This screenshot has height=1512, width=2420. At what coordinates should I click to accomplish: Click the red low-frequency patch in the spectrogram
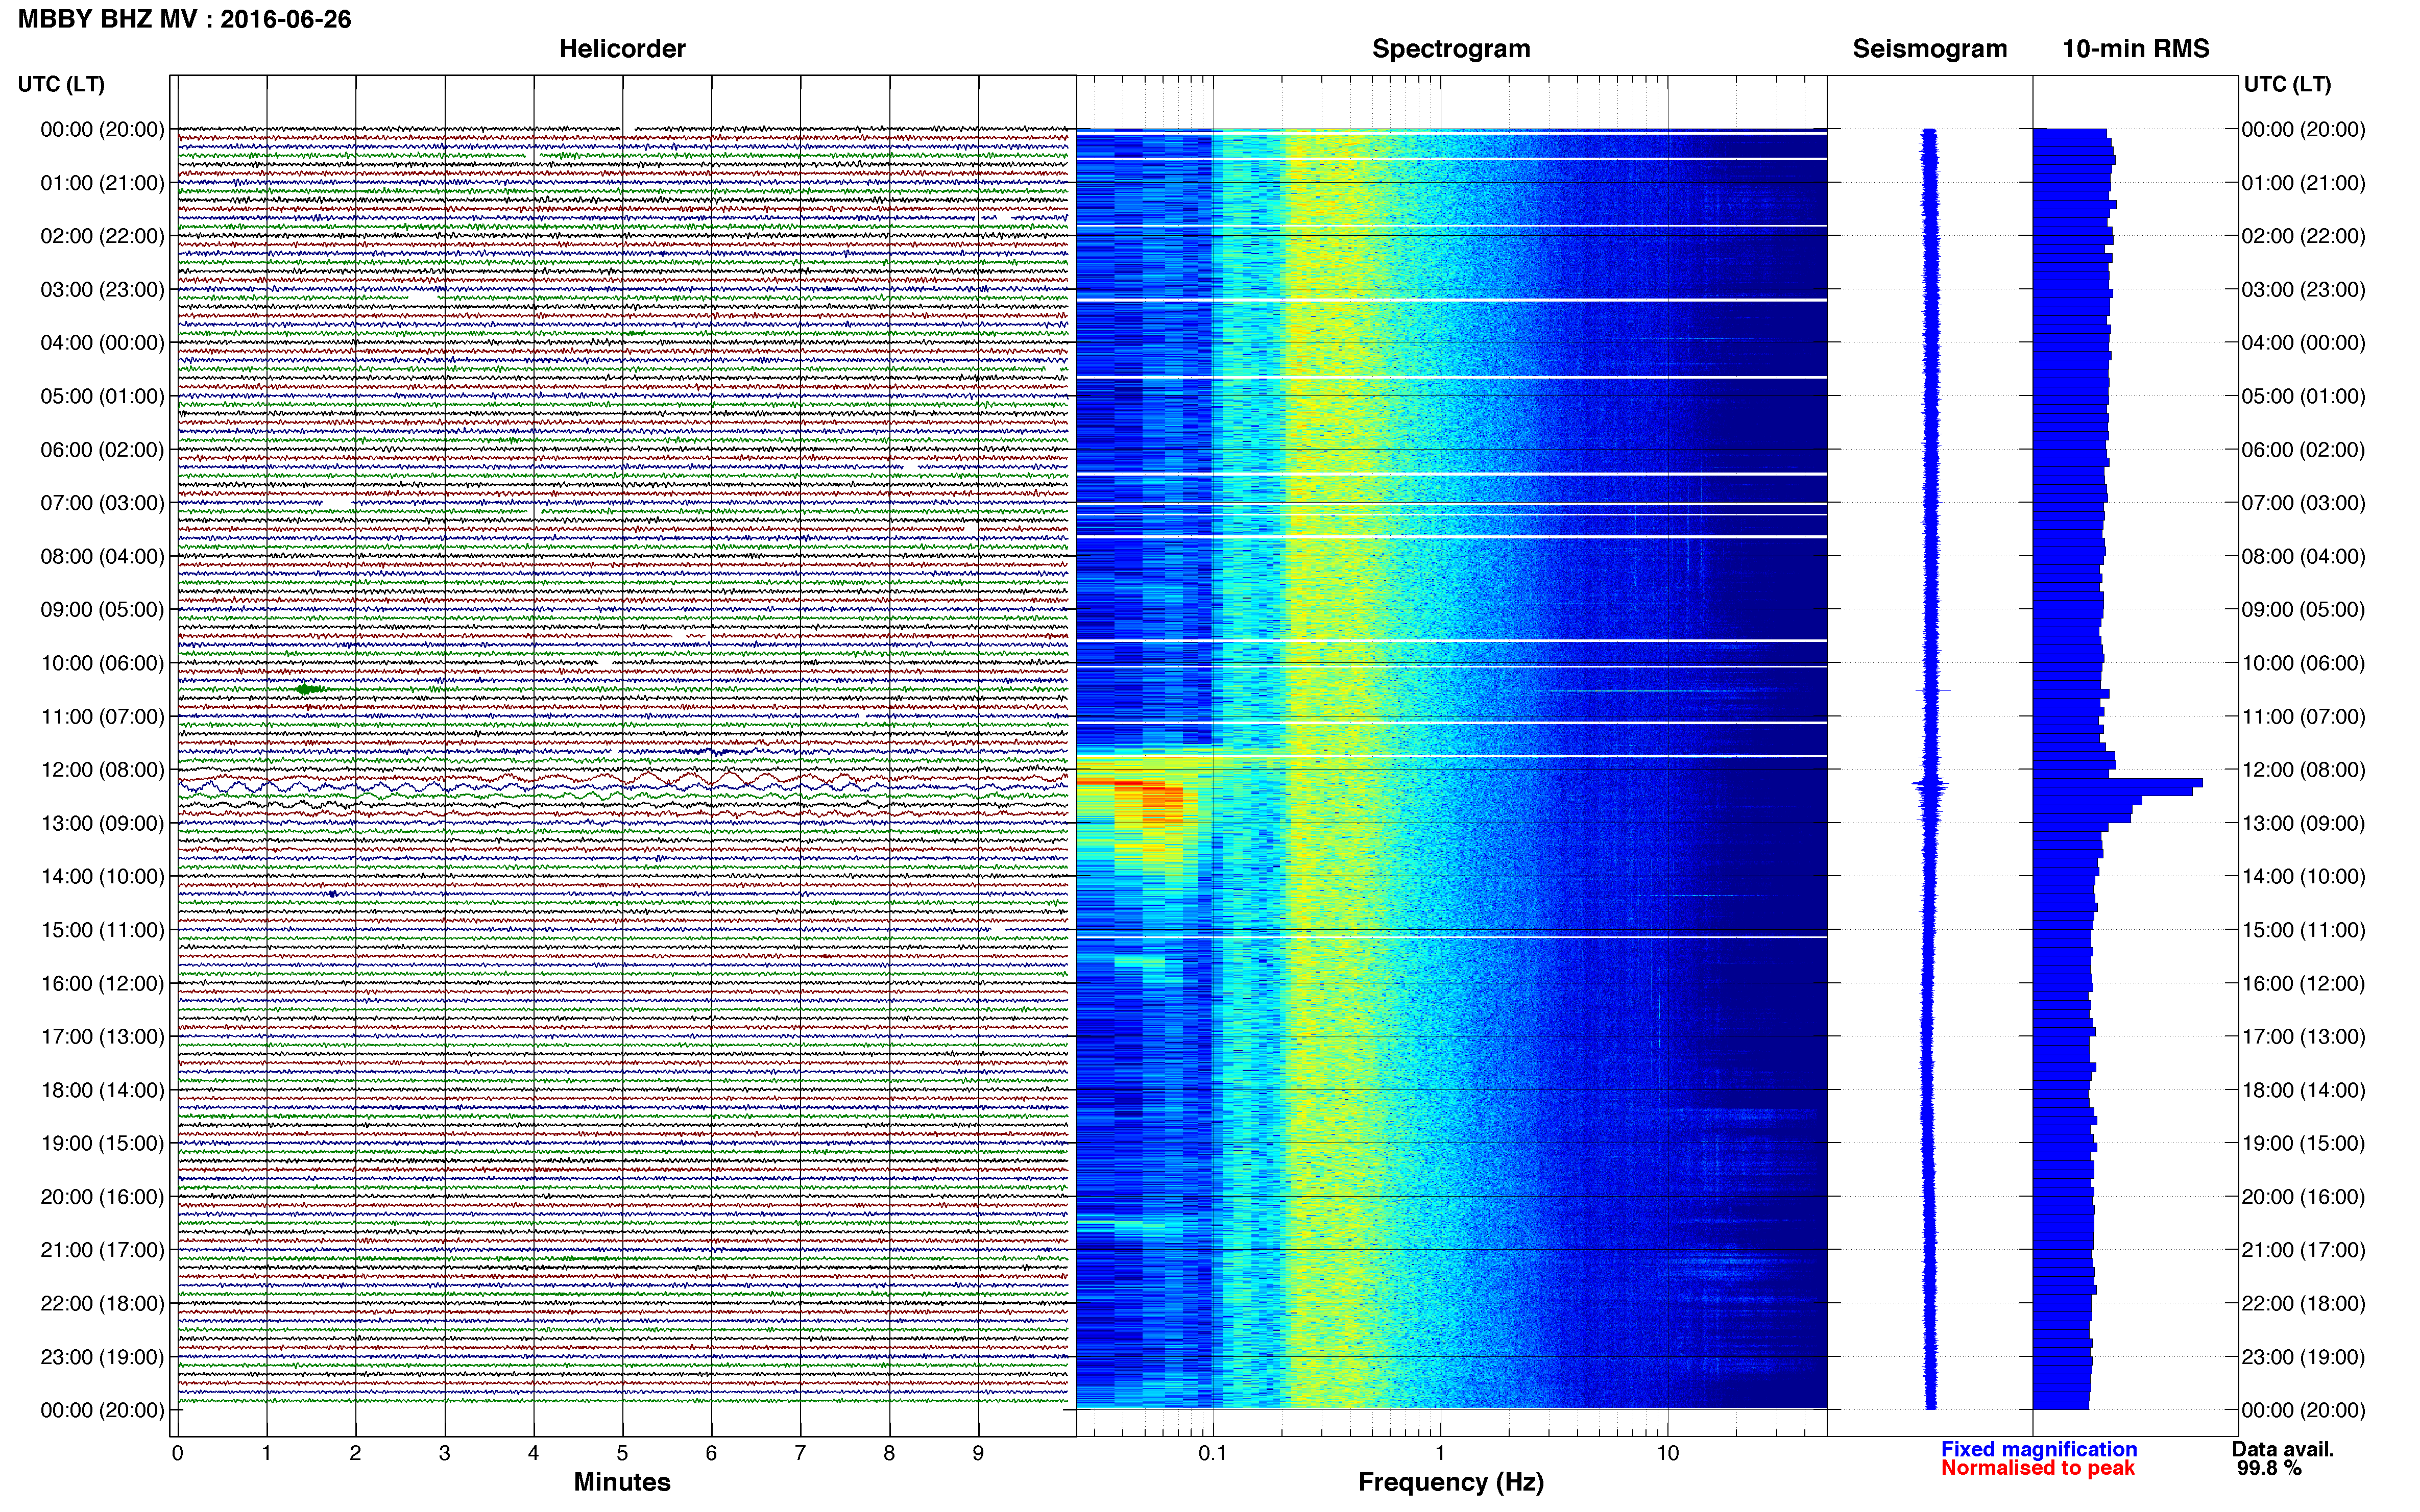pyautogui.click(x=1150, y=802)
